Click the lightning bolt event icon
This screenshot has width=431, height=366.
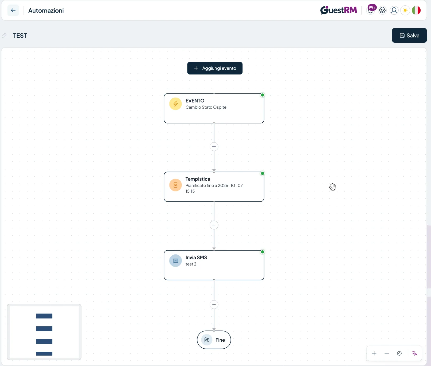tap(175, 104)
